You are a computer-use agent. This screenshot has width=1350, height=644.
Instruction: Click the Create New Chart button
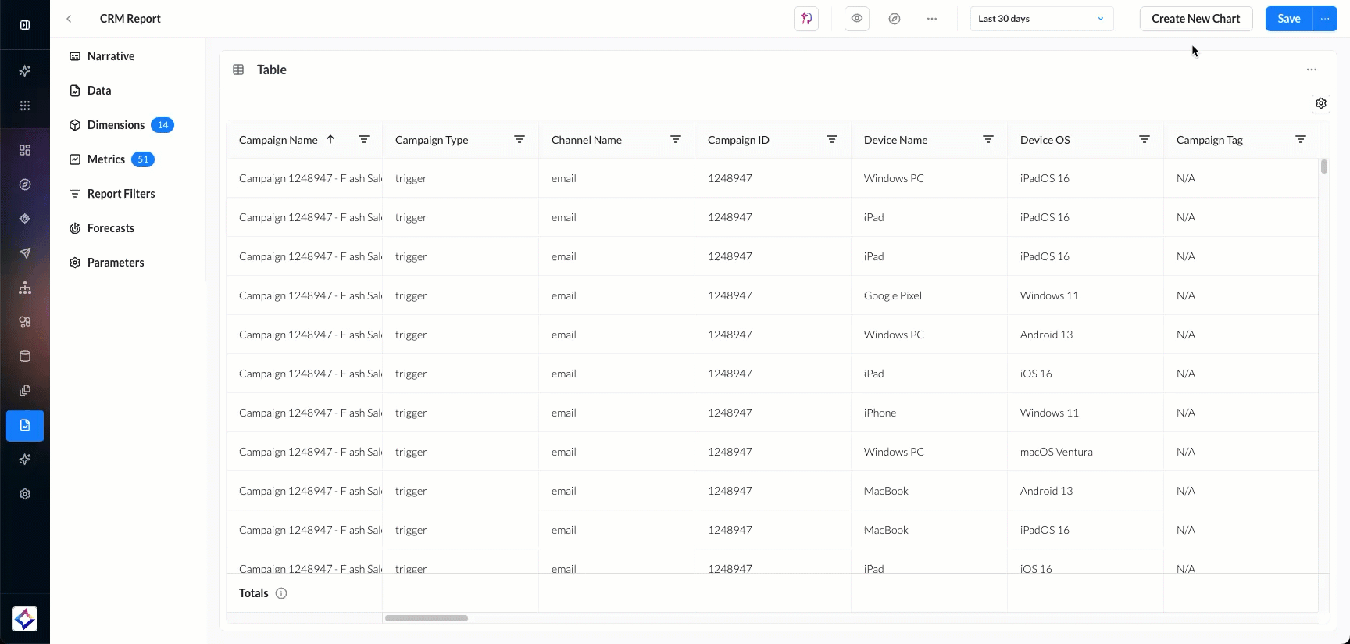(x=1195, y=19)
